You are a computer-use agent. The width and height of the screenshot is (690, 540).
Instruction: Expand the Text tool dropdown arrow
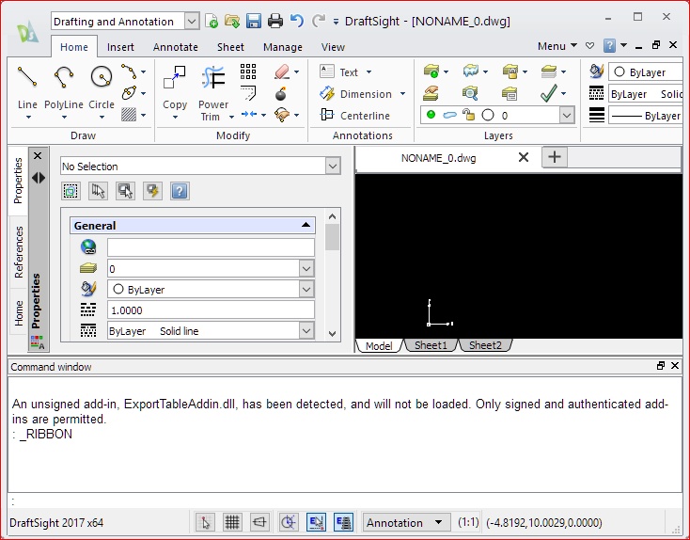[369, 71]
